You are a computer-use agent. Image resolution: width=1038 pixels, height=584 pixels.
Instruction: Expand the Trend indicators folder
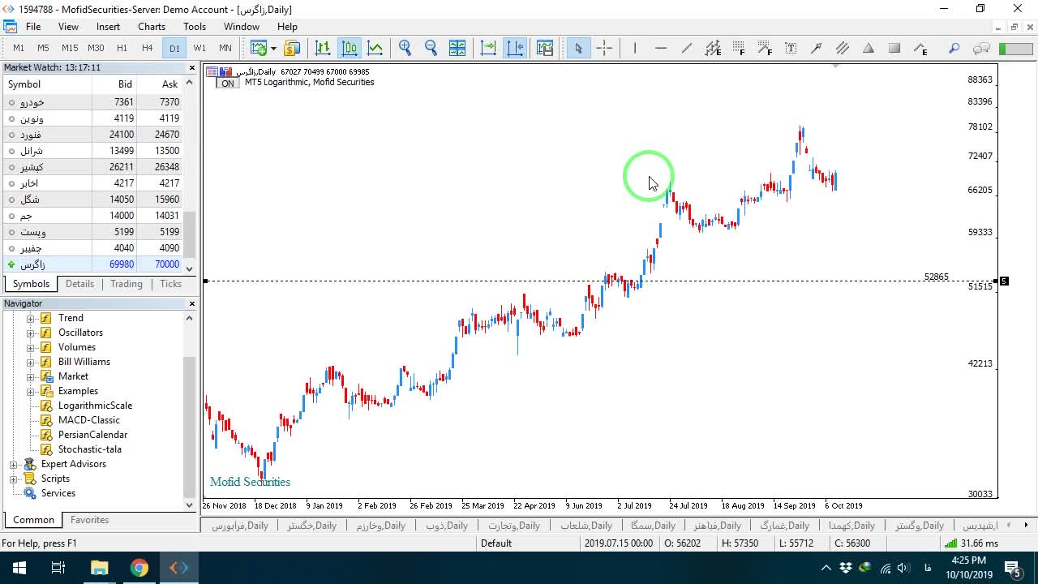[31, 318]
